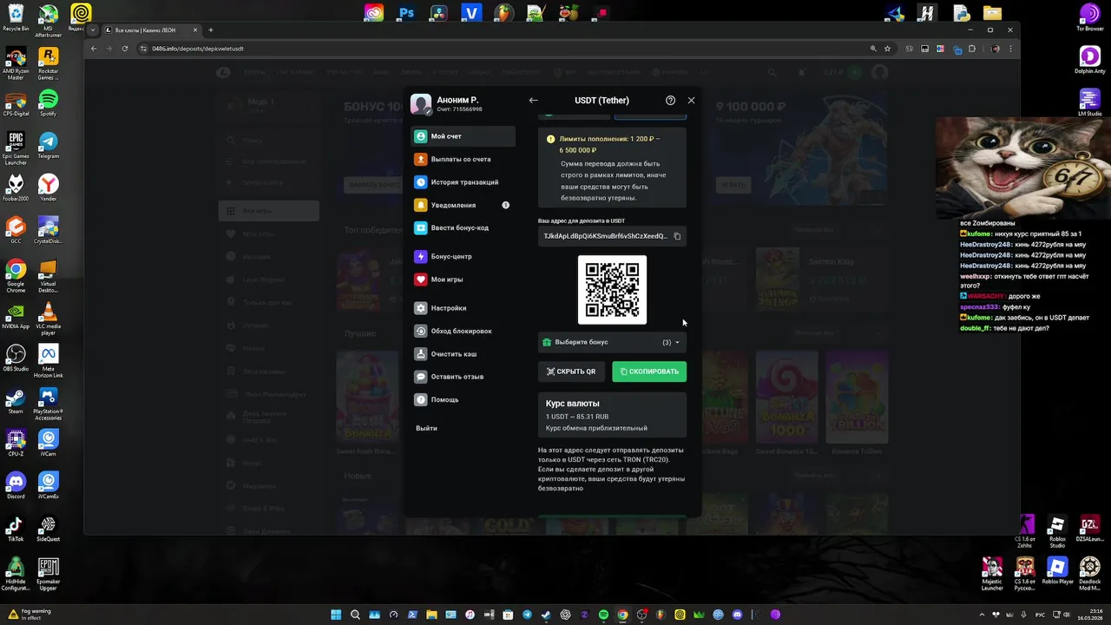Open the Chrome extensions puzzle icon
Screen dimensions: 1111x625
[972, 49]
